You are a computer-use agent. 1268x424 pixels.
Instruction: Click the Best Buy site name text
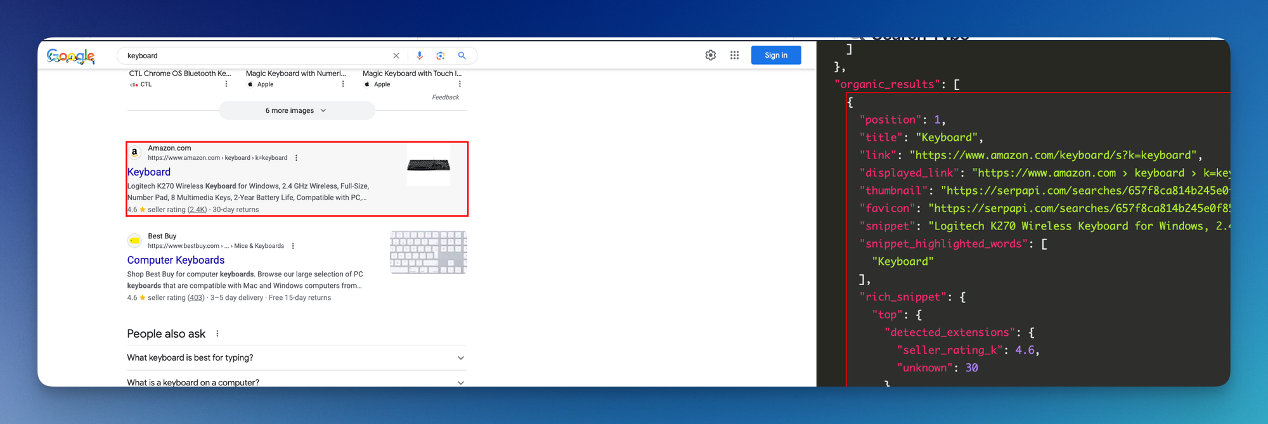coord(162,236)
